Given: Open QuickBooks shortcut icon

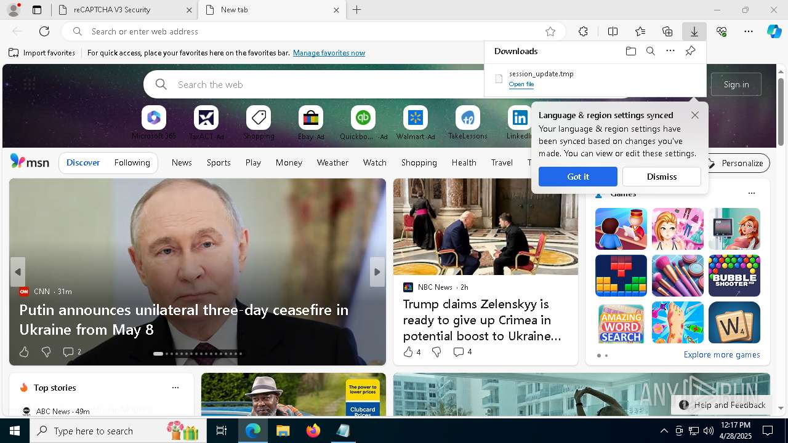Looking at the screenshot, I should pos(363,118).
